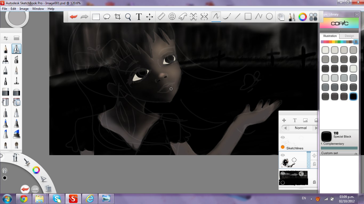
Task: Switch to the Illustration tab in Copic Library
Action: (x=330, y=36)
